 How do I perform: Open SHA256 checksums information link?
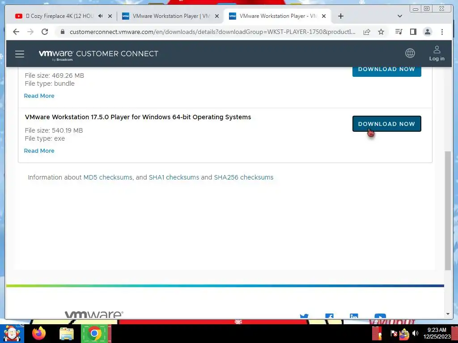[244, 177]
